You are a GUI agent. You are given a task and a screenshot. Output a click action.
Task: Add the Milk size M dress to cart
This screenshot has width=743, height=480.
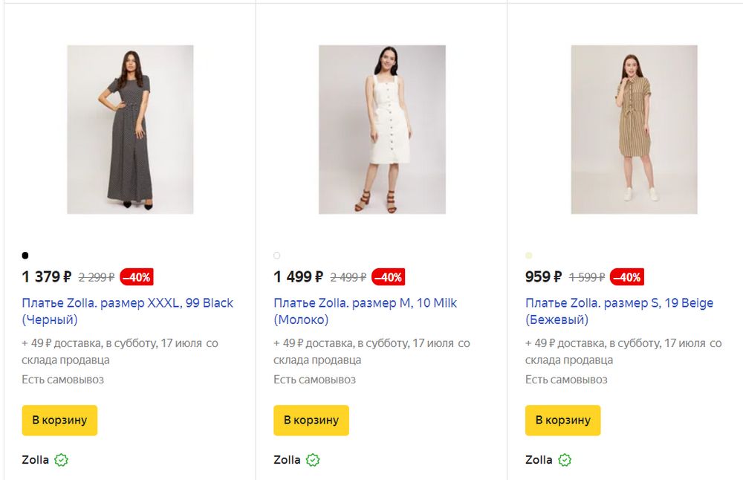(x=311, y=421)
